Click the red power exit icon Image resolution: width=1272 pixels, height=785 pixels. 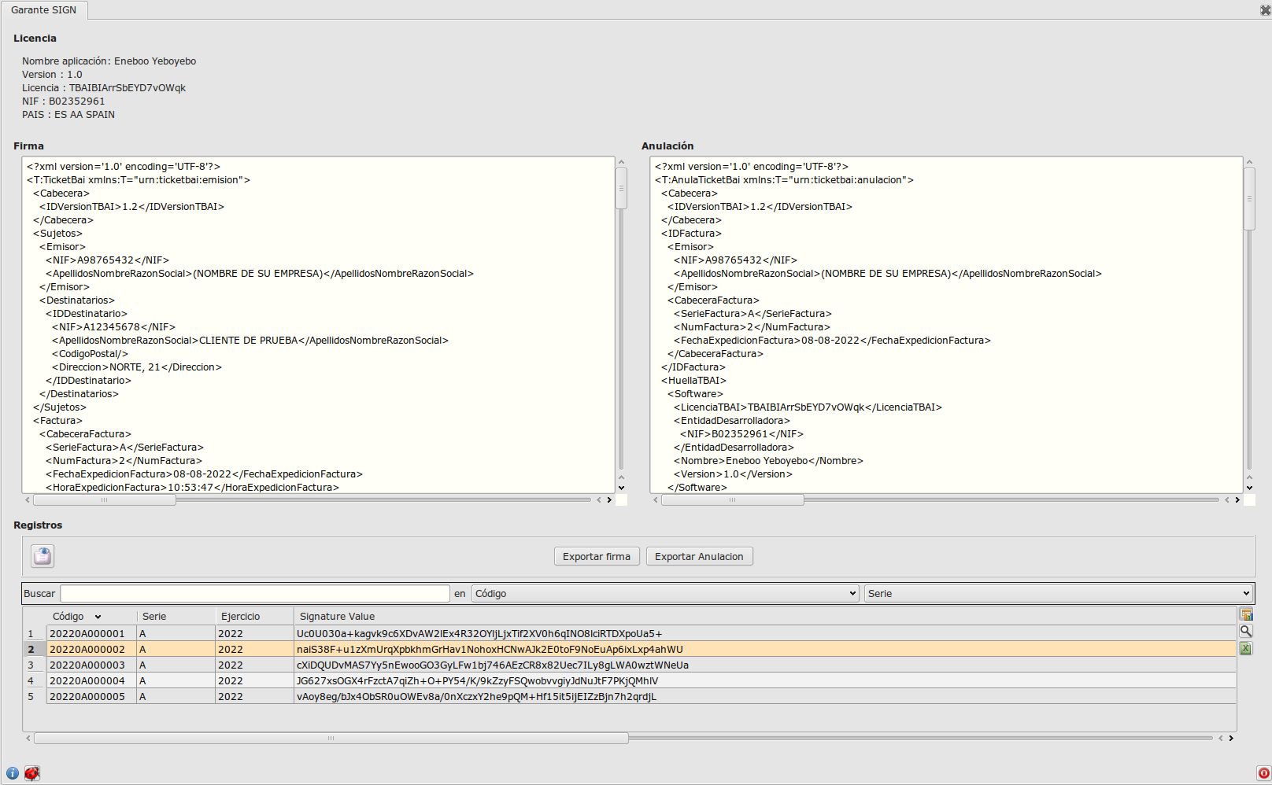pyautogui.click(x=1263, y=773)
